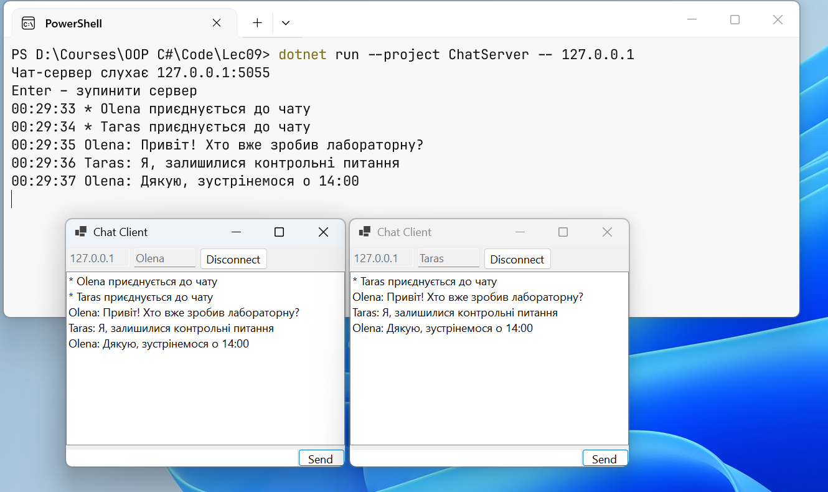Close the PowerShell terminal window

click(778, 20)
